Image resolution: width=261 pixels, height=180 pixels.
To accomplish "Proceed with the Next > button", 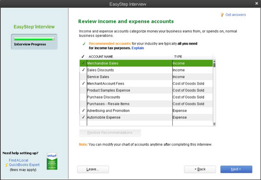I will tap(236, 169).
